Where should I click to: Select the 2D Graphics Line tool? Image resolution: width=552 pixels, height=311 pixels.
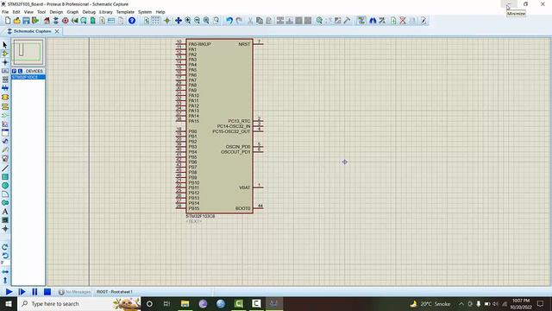(5, 168)
